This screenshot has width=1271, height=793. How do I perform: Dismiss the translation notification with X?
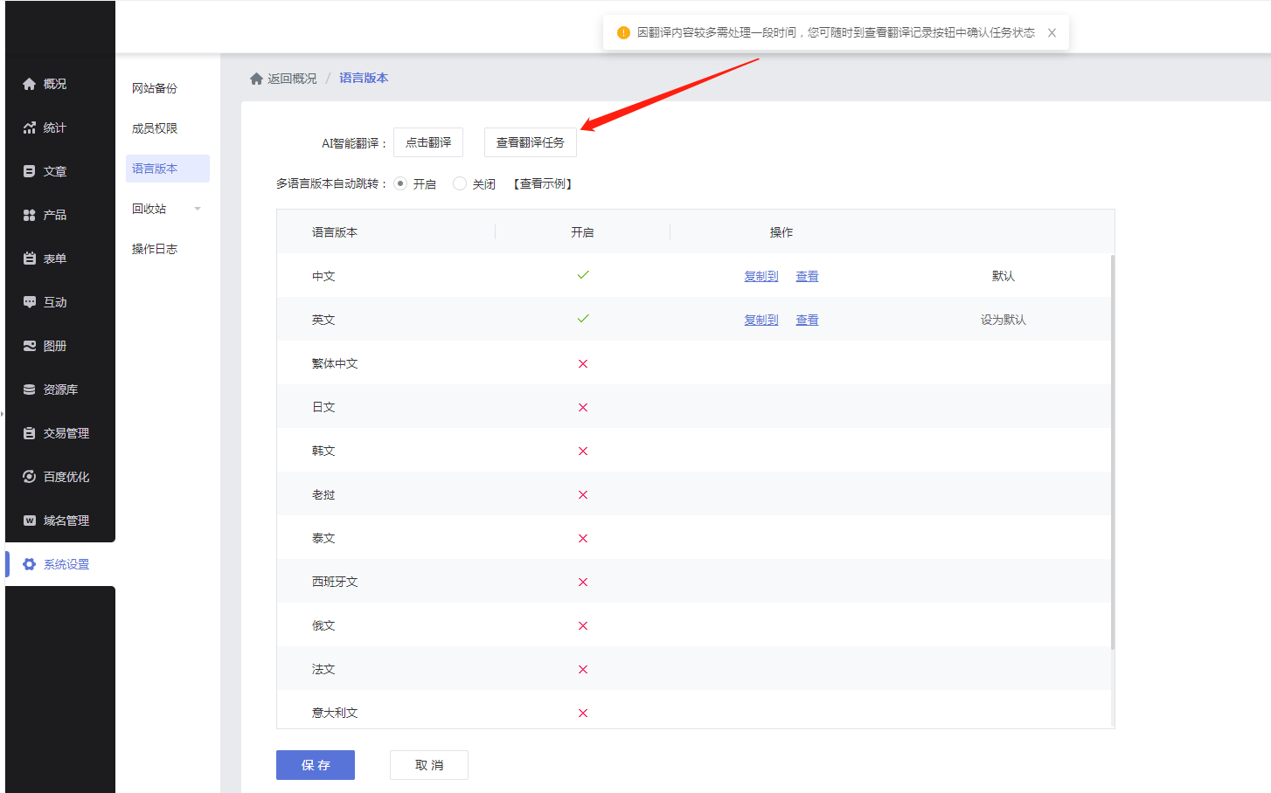coord(1052,32)
